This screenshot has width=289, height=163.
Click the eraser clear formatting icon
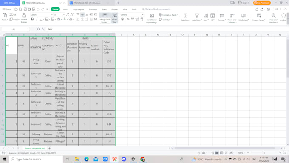[x=71, y=19]
